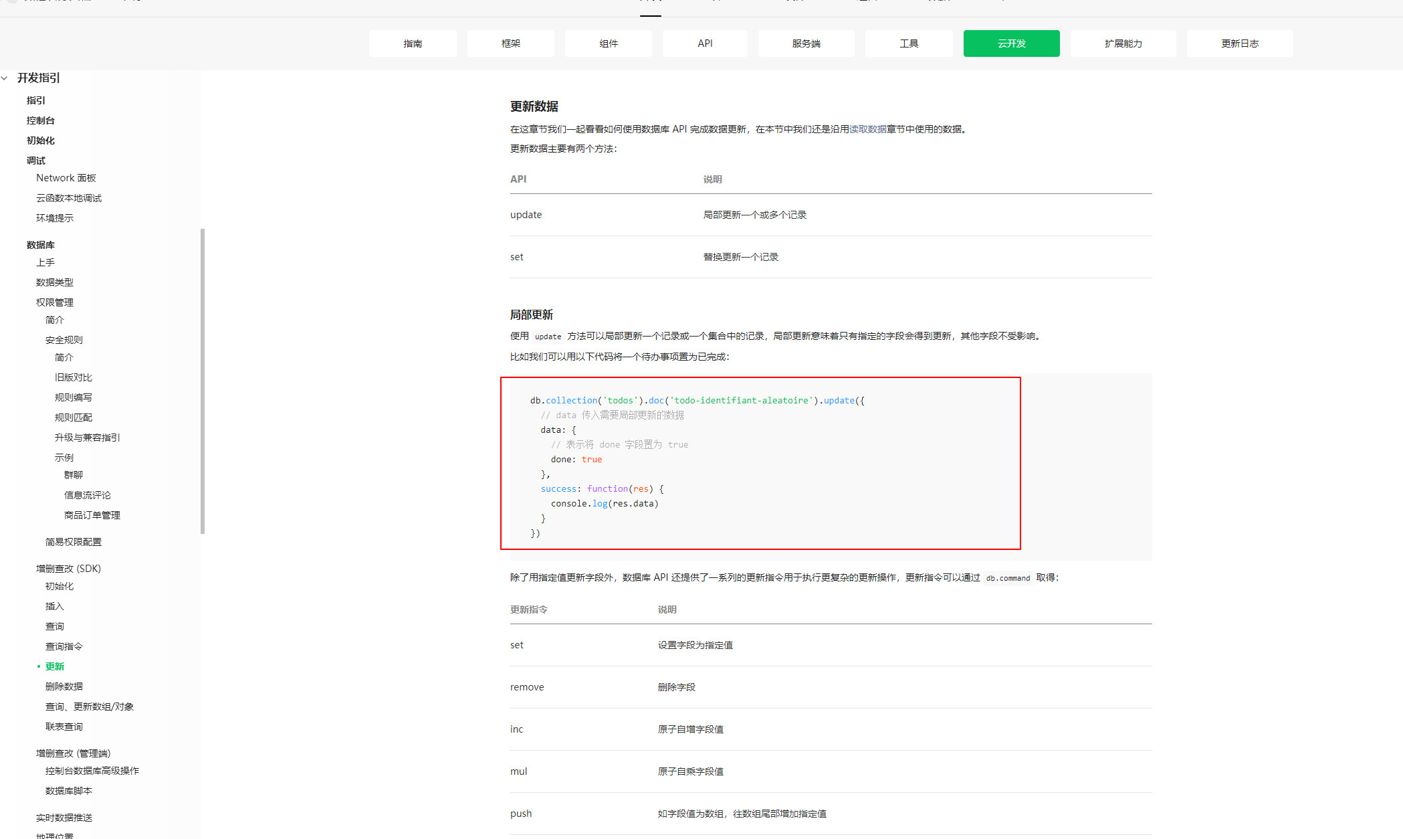This screenshot has height=839, width=1403.
Task: Open 安全规则 in sidebar
Action: coord(64,340)
